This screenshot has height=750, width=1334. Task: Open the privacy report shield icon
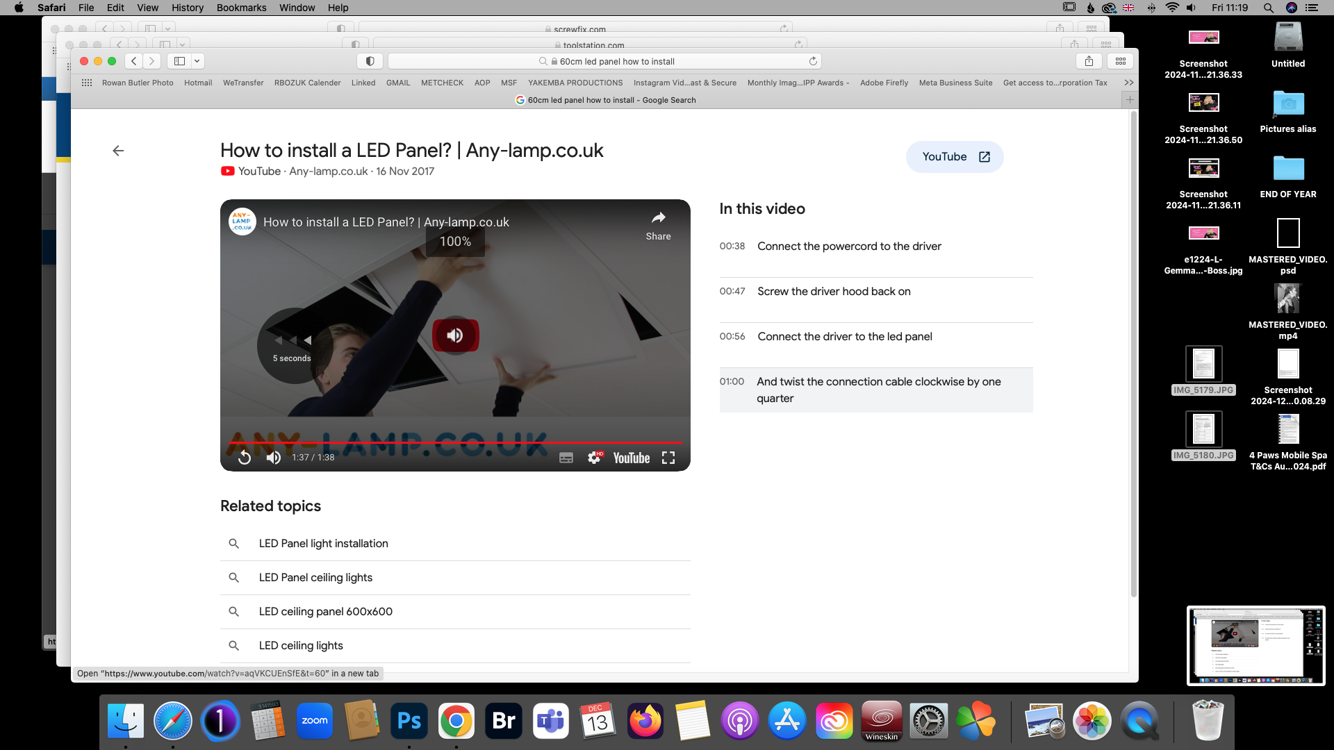(x=370, y=61)
